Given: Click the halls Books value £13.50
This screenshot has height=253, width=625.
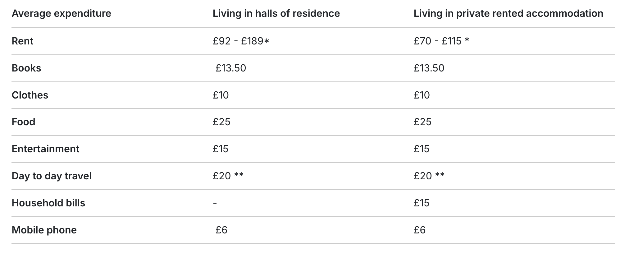Looking at the screenshot, I should click(231, 68).
